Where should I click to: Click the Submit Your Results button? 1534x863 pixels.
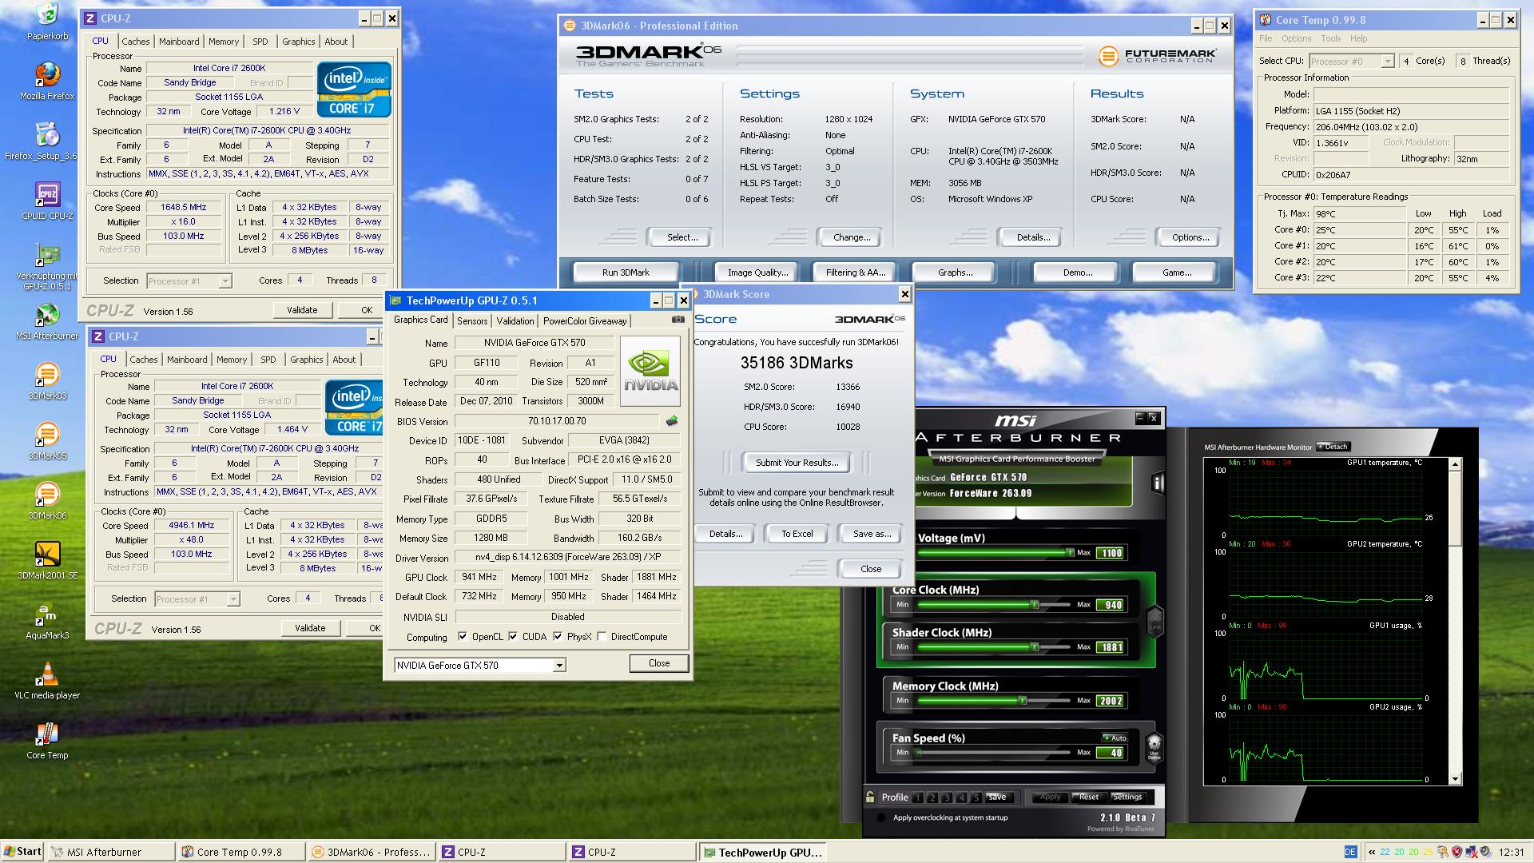tap(796, 463)
